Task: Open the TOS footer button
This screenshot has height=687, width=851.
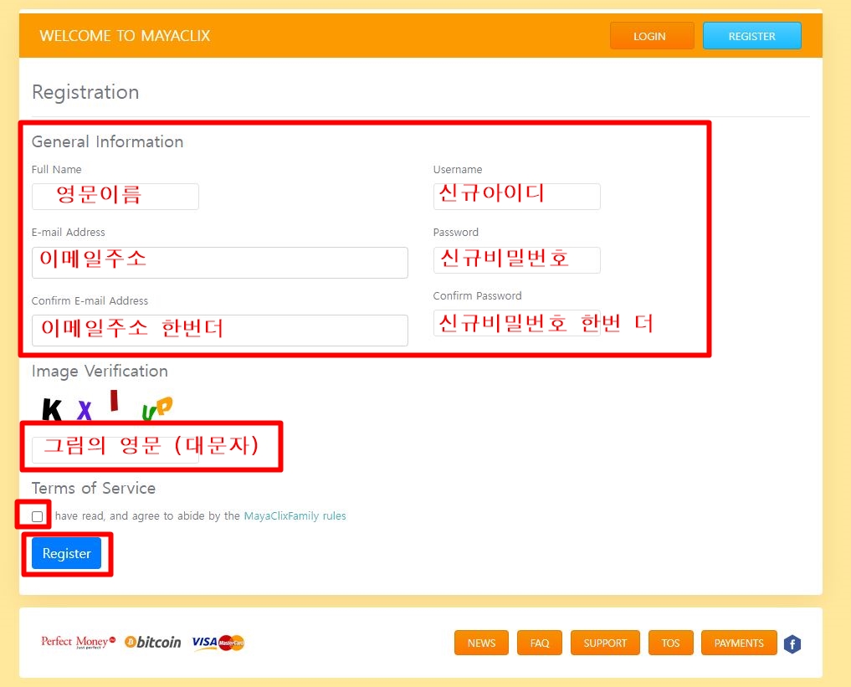Action: [670, 643]
